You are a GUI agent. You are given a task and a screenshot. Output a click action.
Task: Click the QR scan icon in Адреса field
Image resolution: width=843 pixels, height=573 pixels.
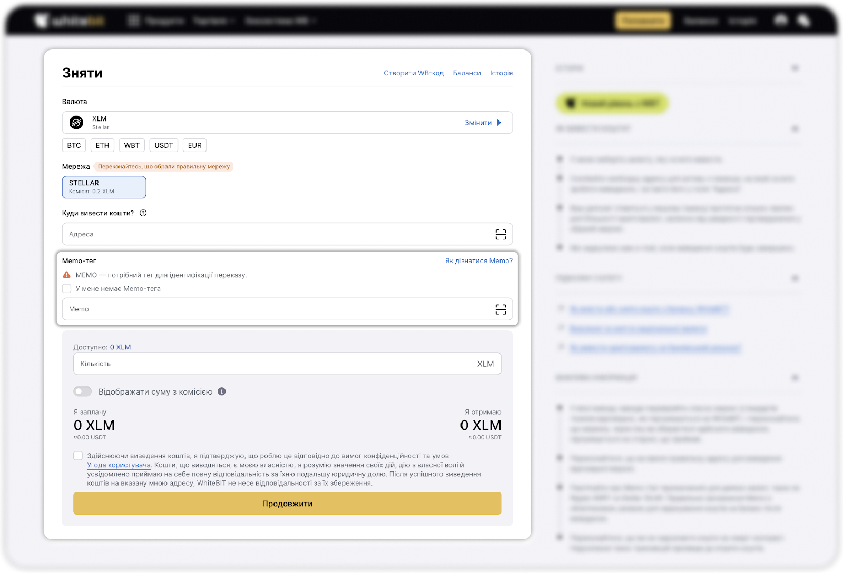point(501,234)
